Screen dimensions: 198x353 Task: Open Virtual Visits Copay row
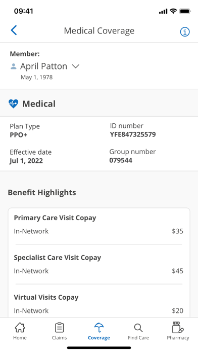point(99,304)
